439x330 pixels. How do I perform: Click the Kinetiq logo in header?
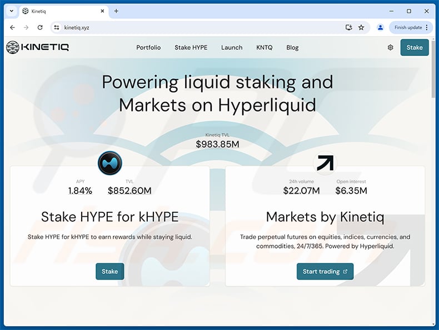tap(38, 47)
